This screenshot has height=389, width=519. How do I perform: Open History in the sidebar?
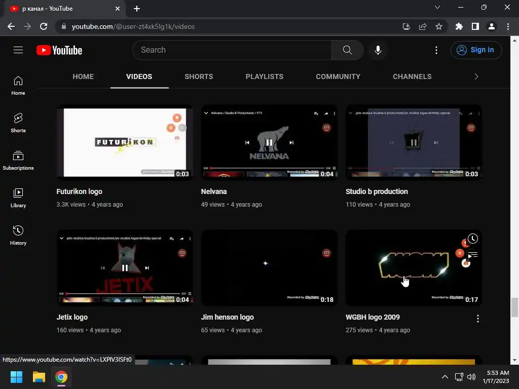(18, 235)
